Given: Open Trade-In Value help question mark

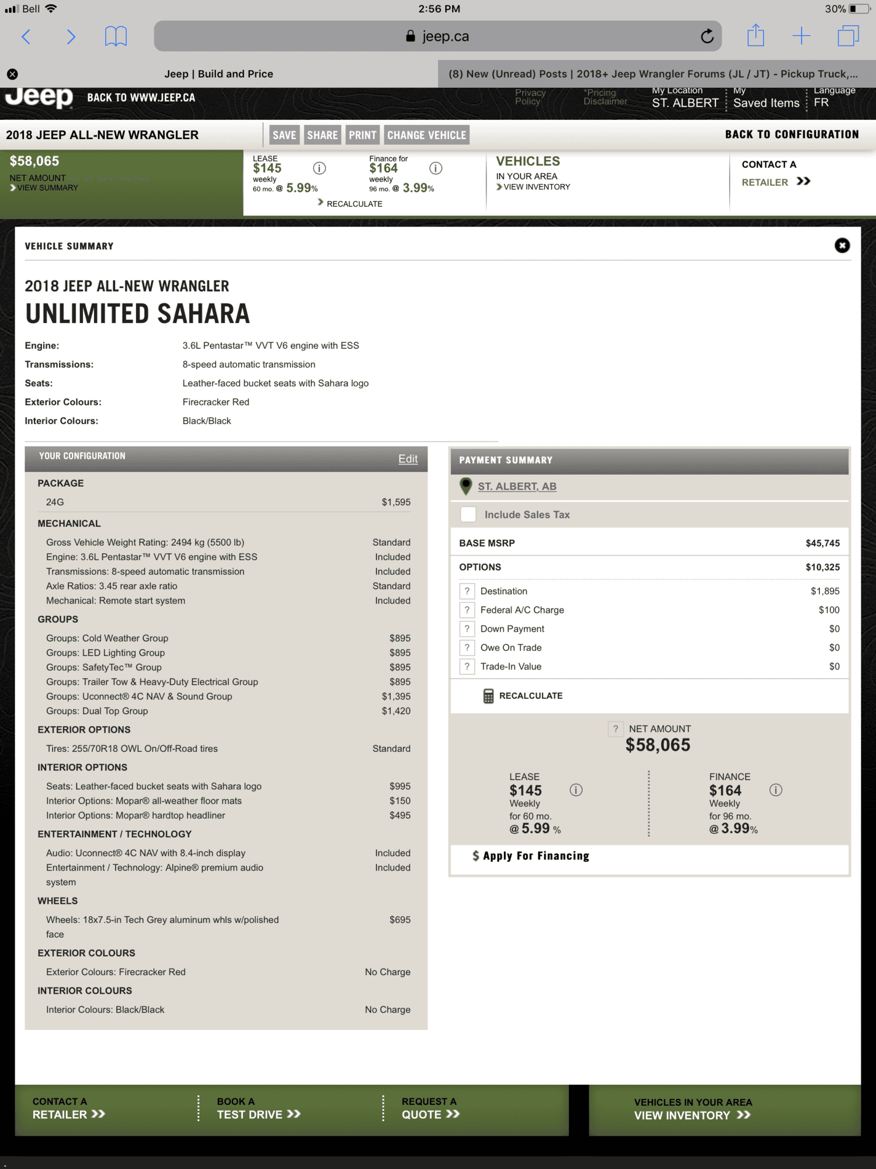Looking at the screenshot, I should 467,666.
